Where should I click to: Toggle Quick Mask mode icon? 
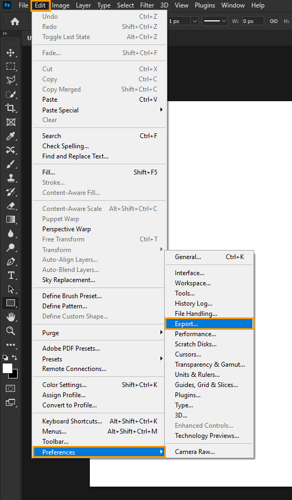(x=11, y=389)
